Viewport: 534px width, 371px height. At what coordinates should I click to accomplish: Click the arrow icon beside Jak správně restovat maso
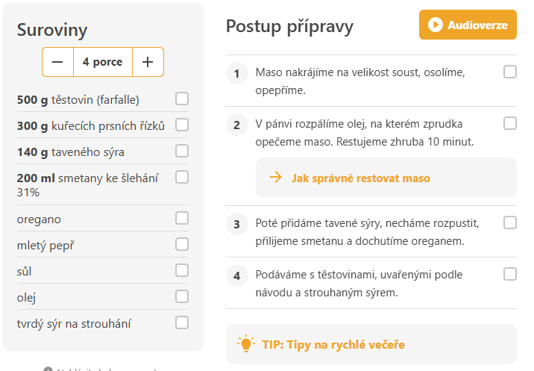click(275, 178)
